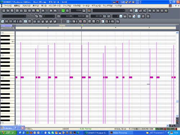Click the zoom magnifier icon in piano roll toolbar
The height and width of the screenshot is (135, 180).
117,21
